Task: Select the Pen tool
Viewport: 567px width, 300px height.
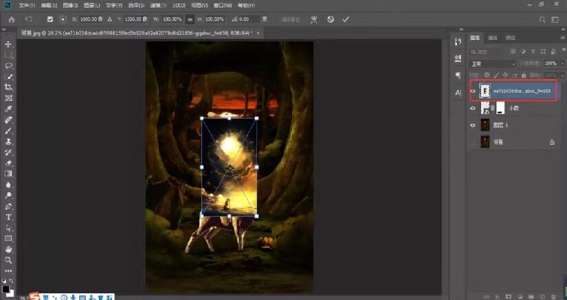Action: click(8, 206)
